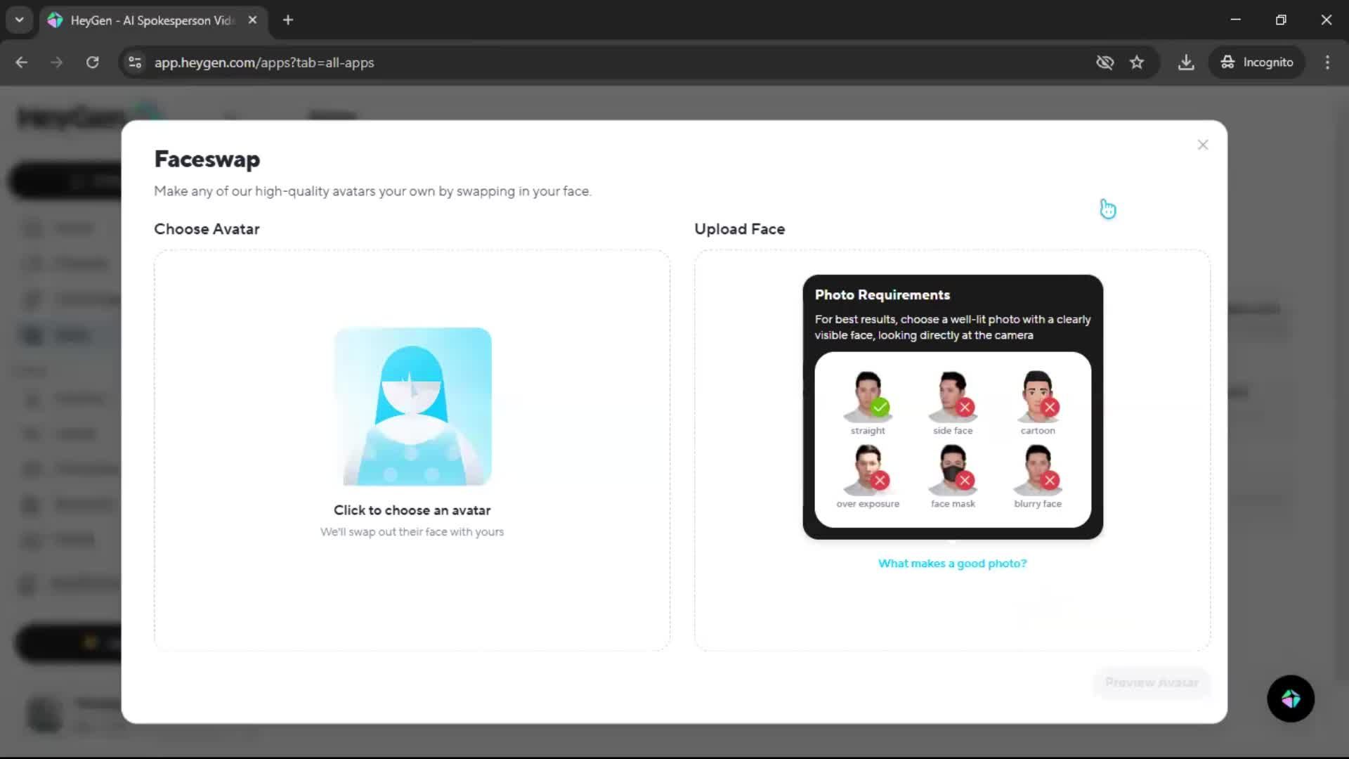Screen dimensions: 1349x759
Task: Bookmark this page with star icon
Action: coord(1137,63)
